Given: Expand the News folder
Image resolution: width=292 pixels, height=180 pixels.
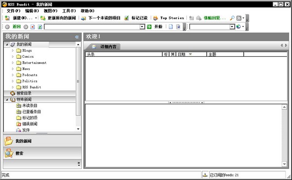Looking at the screenshot, I should [13, 69].
